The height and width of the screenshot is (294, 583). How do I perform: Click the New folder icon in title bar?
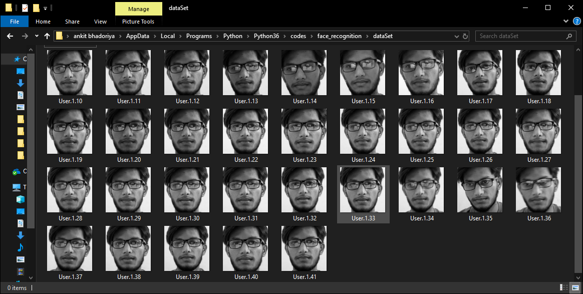click(36, 8)
